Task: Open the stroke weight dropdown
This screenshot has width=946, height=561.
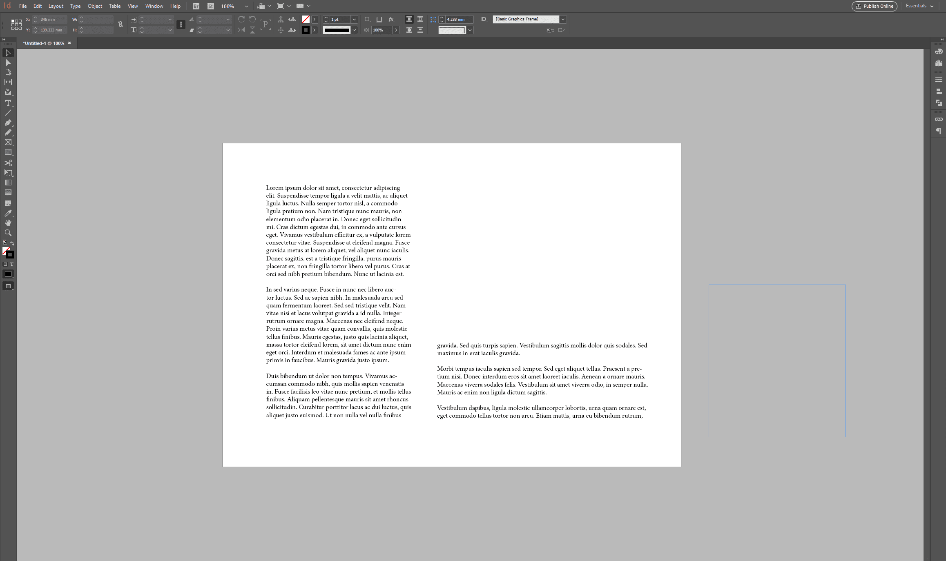Action: [354, 19]
